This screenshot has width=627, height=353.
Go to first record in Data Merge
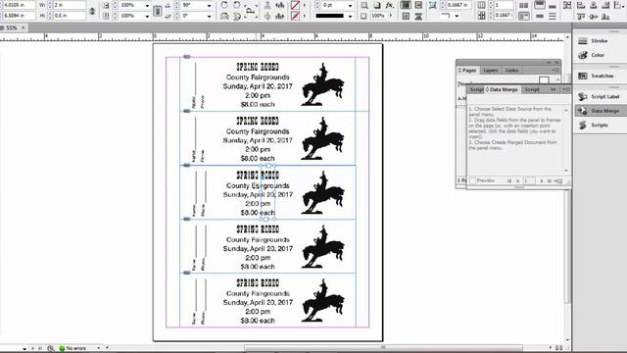[x=509, y=180]
